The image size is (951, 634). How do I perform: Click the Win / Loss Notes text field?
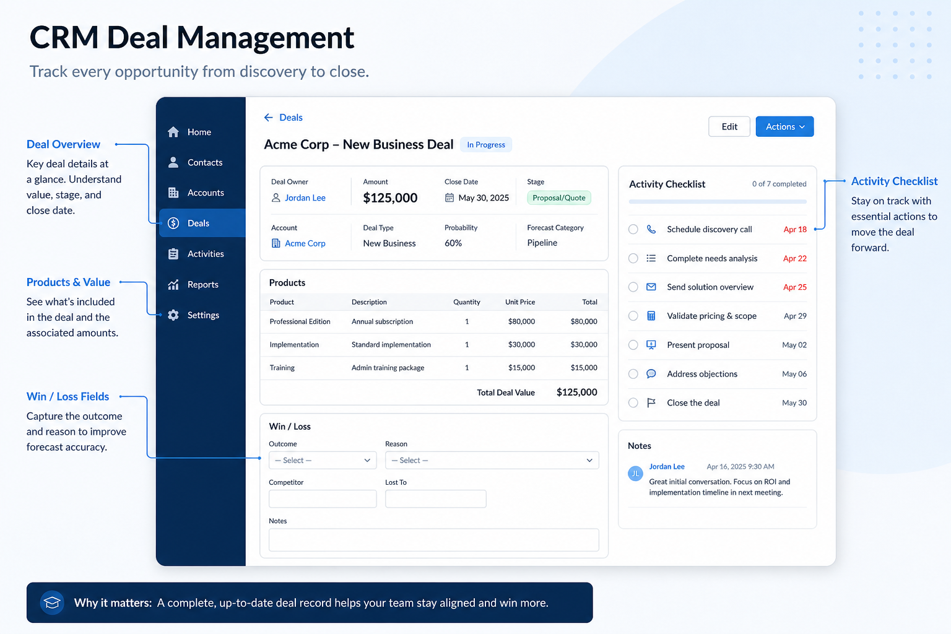(x=434, y=540)
